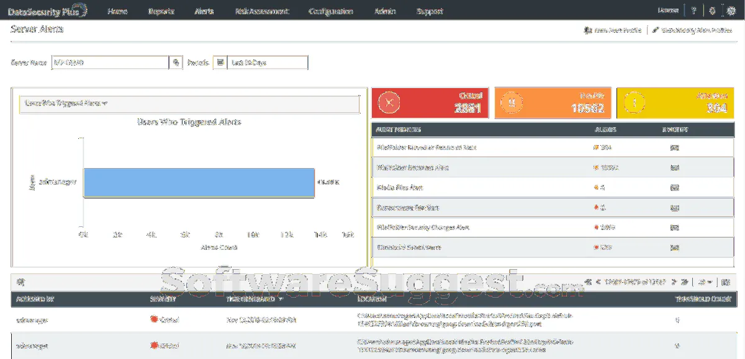Sort by the Severity column header
Image resolution: width=745 pixels, height=359 pixels.
pos(163,299)
